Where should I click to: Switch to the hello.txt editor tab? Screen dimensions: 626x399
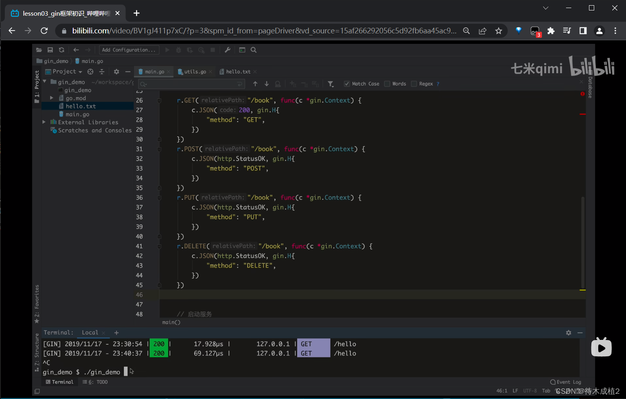point(238,72)
